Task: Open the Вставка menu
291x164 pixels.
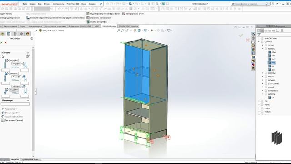Action: pos(47,4)
